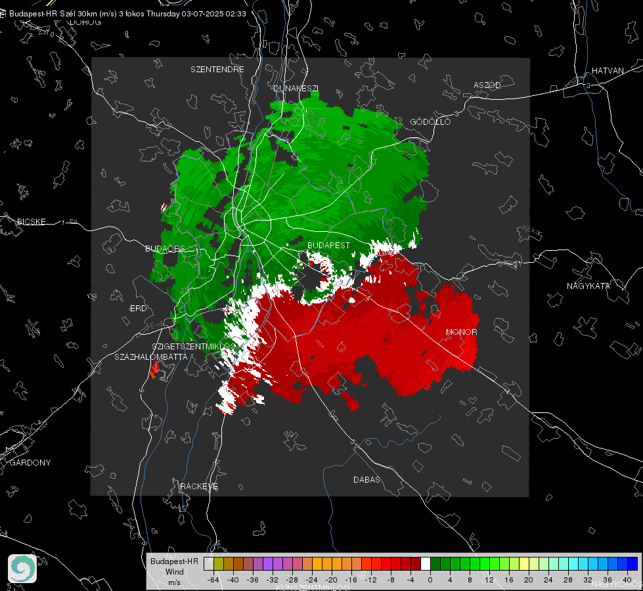Click the MONOR town label
This screenshot has width=643, height=591.
(461, 332)
